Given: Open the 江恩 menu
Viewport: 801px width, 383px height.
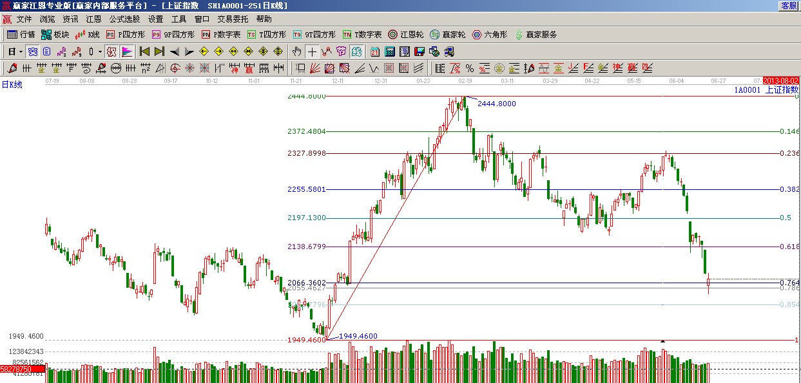Looking at the screenshot, I should click(94, 19).
